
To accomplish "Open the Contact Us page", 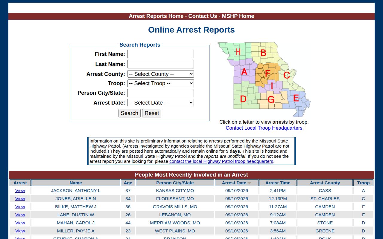I will click(x=203, y=16).
